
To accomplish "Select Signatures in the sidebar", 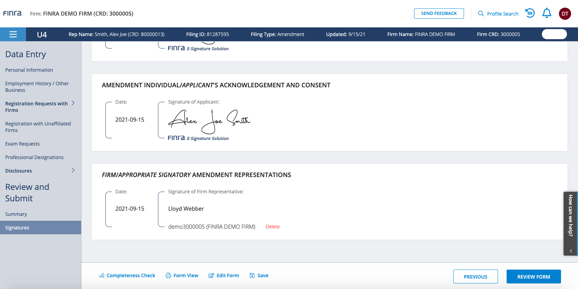I will [17, 228].
